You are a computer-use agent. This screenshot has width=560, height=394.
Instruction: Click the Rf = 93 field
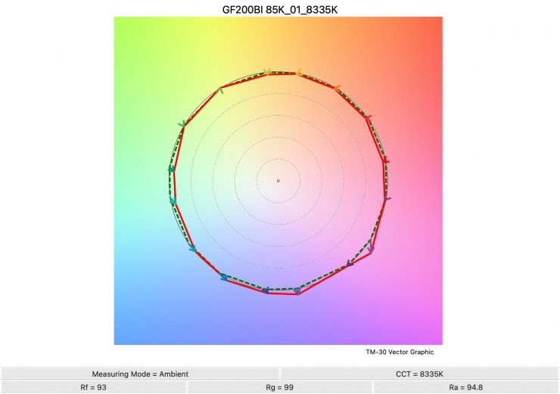(x=93, y=387)
